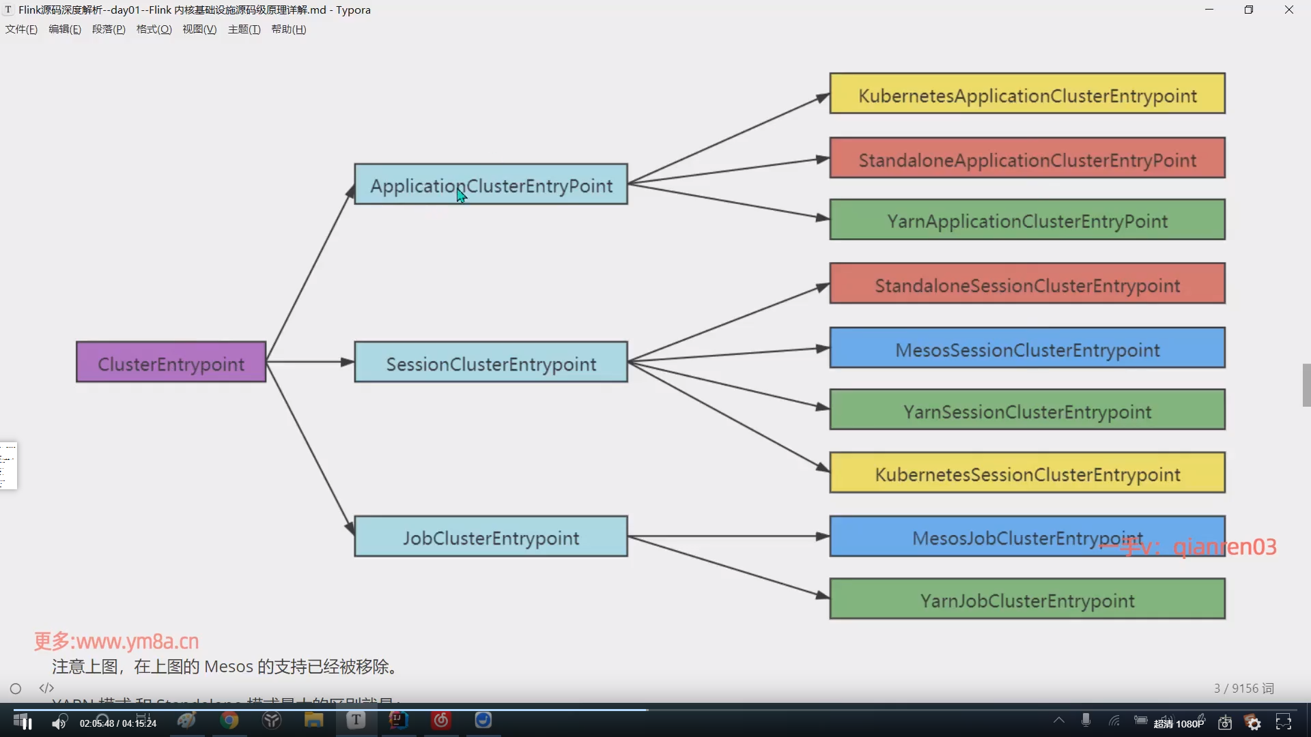
Task: Enter fullscreen video mode
Action: pyautogui.click(x=1284, y=723)
